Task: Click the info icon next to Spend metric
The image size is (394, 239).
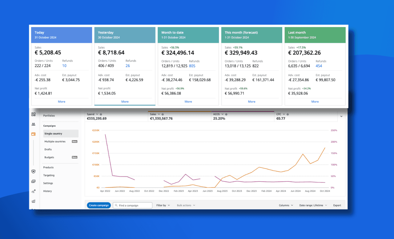Action: click(102, 114)
